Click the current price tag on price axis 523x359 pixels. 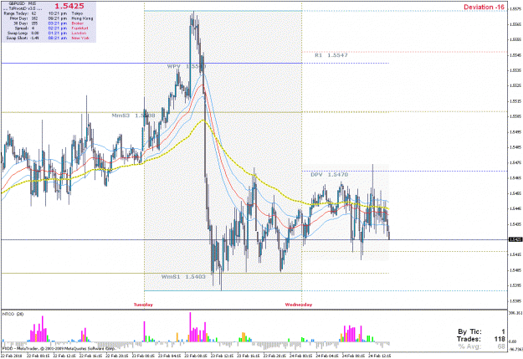515,239
